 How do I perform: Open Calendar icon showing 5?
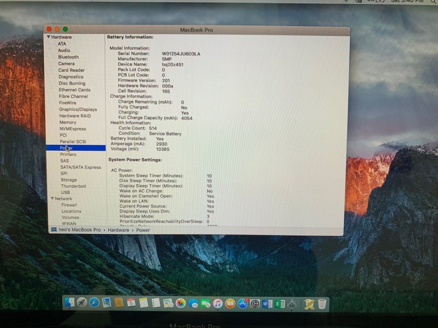pos(131,303)
